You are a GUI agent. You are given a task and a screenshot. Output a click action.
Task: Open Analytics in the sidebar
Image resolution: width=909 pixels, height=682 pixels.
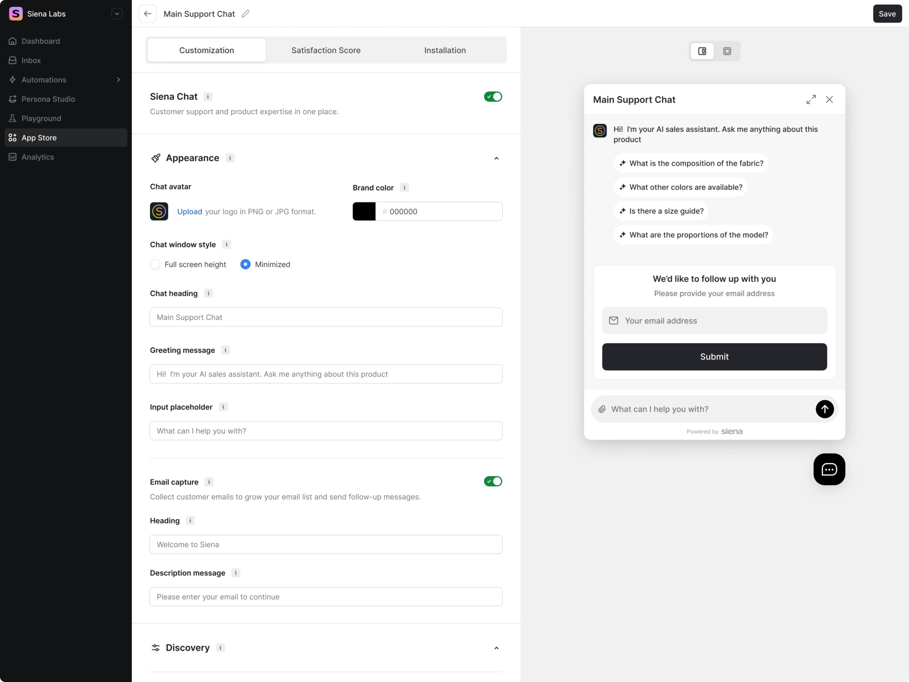[x=38, y=157]
